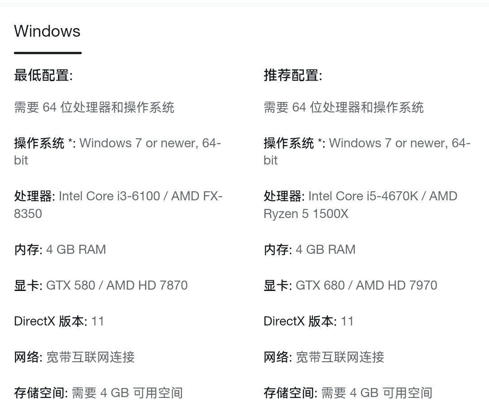Viewport: 489px width, 417px height.
Task: Click the 推荐配置 heading
Action: [293, 75]
